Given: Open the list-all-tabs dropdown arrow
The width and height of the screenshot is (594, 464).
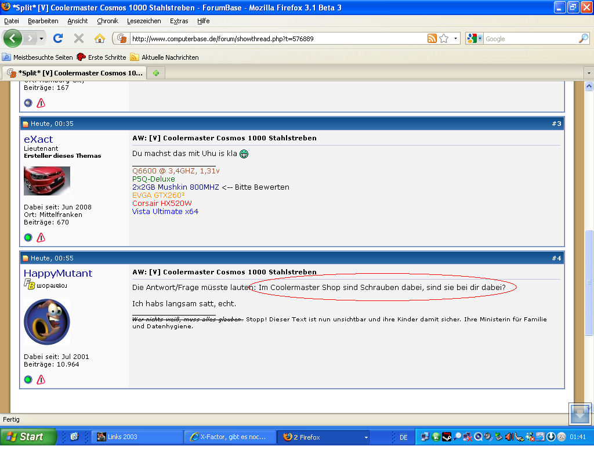Looking at the screenshot, I should click(588, 72).
